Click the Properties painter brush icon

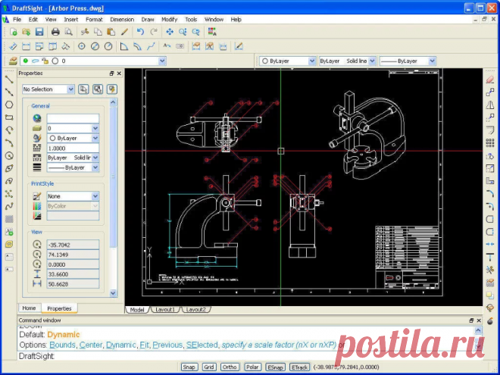(x=124, y=32)
